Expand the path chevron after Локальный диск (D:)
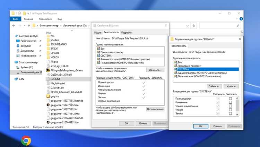Viewport: 260px width, 147px height. pos(89,26)
